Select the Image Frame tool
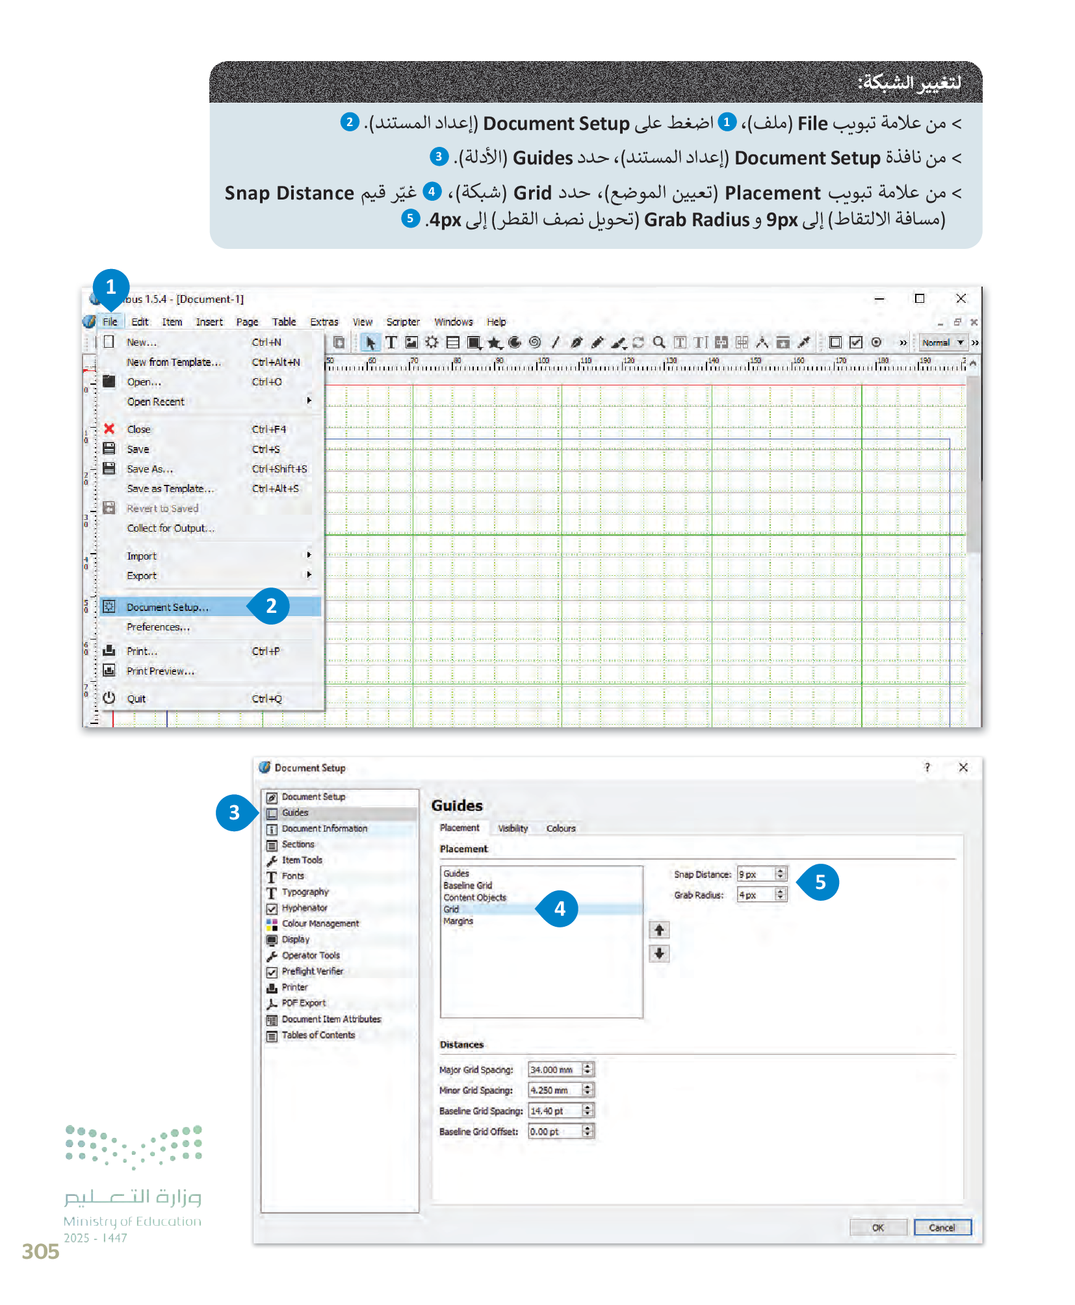 pyautogui.click(x=411, y=342)
